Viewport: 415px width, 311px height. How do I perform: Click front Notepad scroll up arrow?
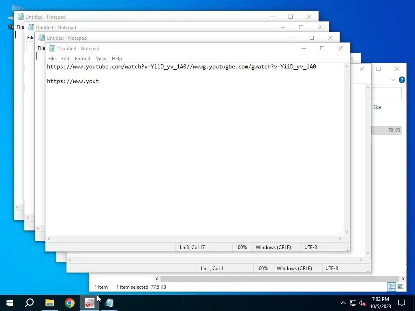point(347,67)
